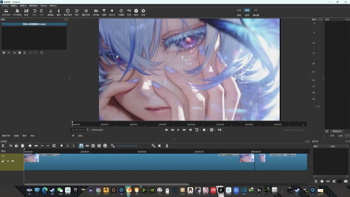Mute track V1 speaker icon
Image resolution: width=350 pixels, height=197 pixels.
[8, 161]
